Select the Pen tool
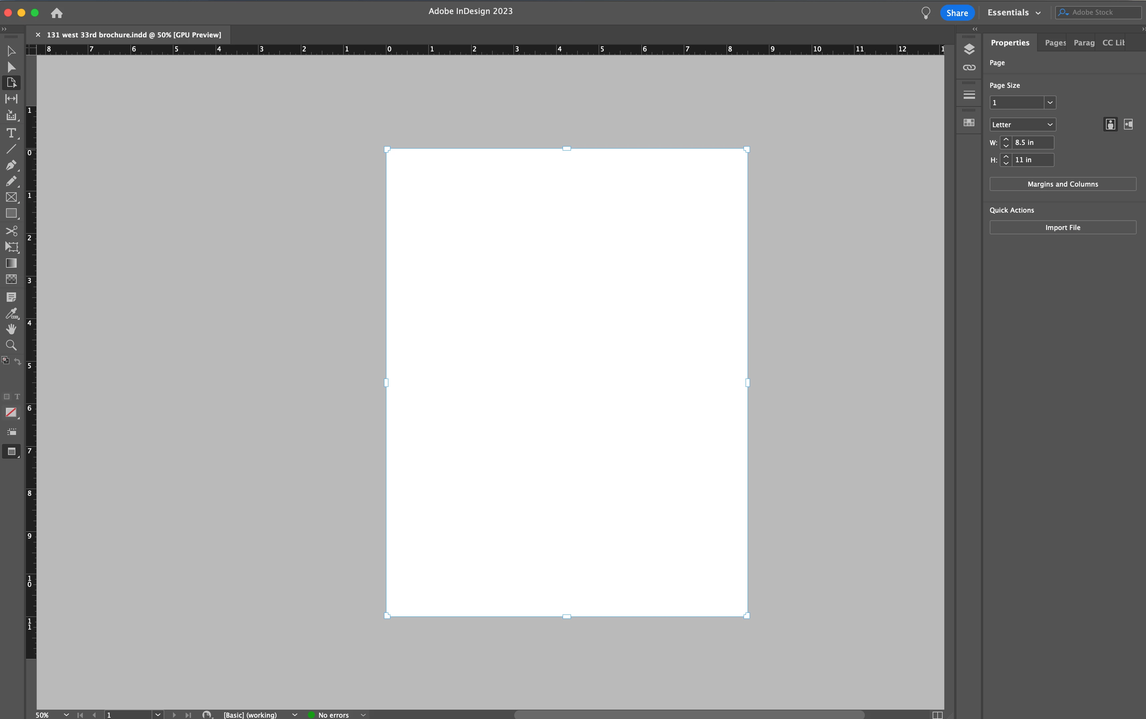Image resolution: width=1146 pixels, height=719 pixels. click(11, 165)
